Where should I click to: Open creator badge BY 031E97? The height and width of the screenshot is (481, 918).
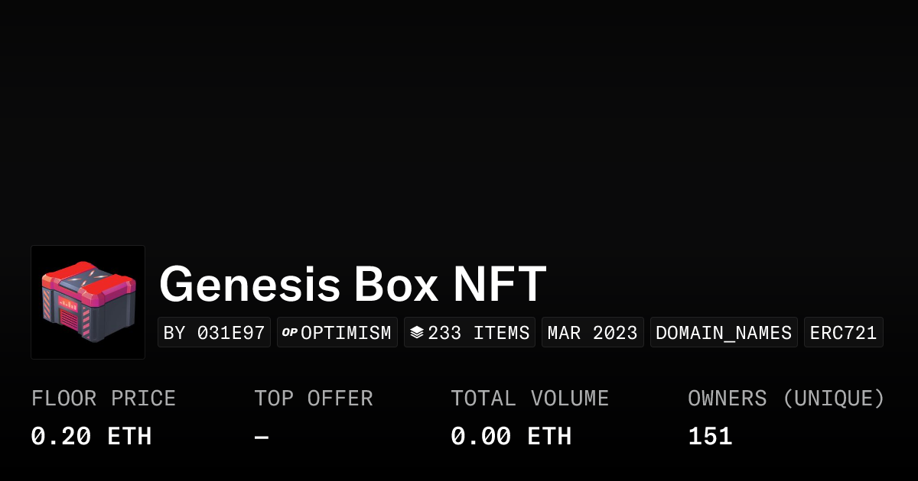[x=214, y=333]
